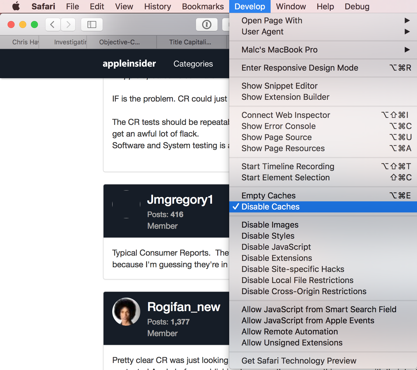Expand the User Agent submenu
This screenshot has height=370, width=417.
pyautogui.click(x=262, y=32)
